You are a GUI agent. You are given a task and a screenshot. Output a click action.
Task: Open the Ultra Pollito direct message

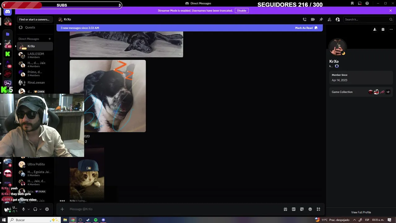[35, 164]
